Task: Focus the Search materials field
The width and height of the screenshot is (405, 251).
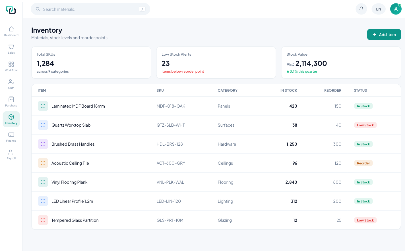Action: tap(90, 9)
